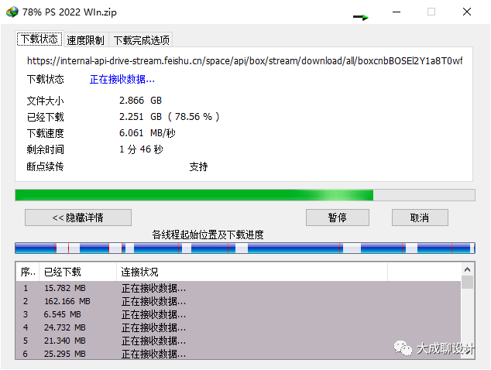Click the IDM globe icon in title bar

[x=12, y=12]
